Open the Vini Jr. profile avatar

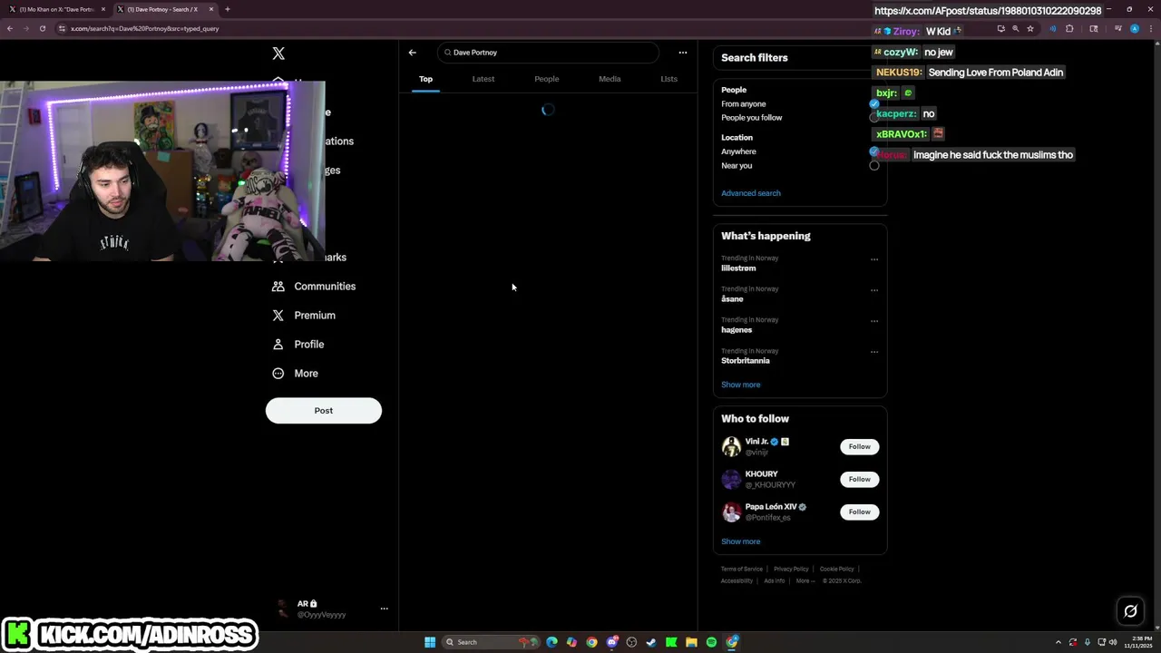pyautogui.click(x=731, y=446)
